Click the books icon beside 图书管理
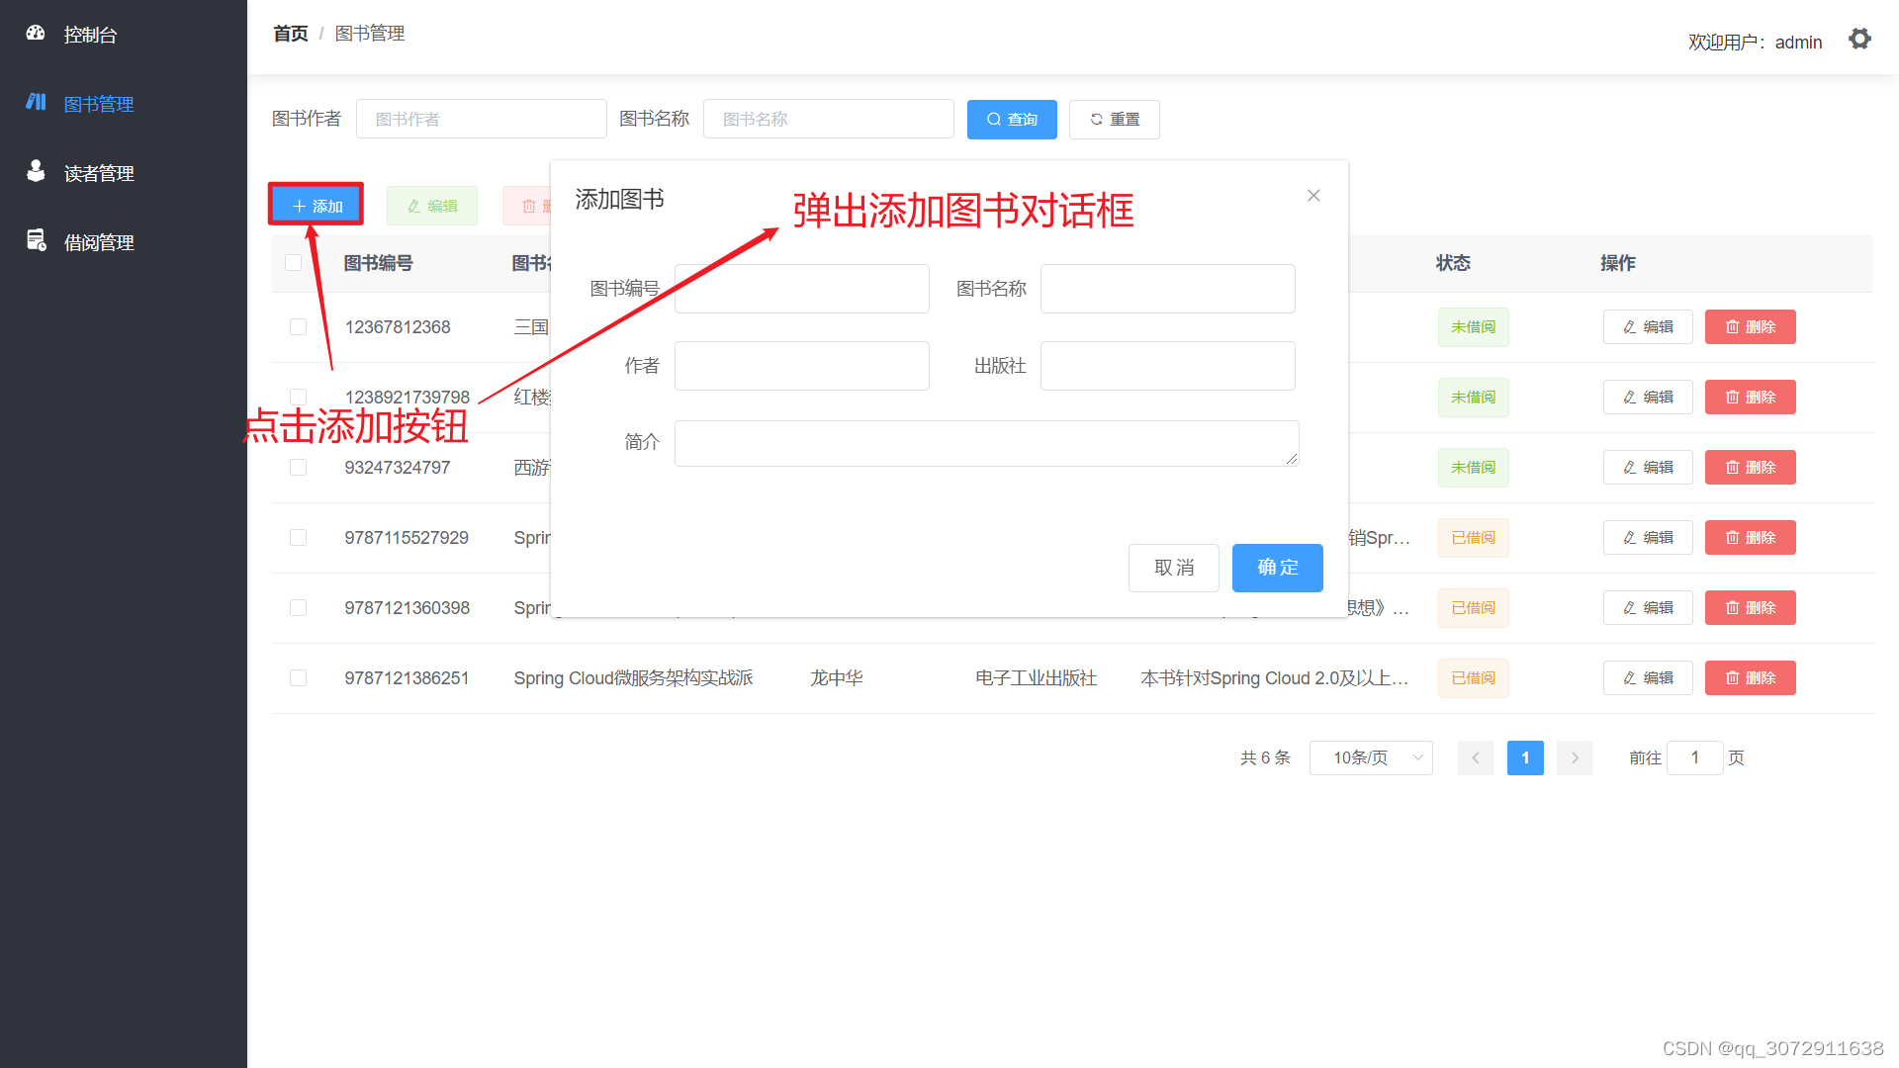The width and height of the screenshot is (1899, 1068). [36, 102]
